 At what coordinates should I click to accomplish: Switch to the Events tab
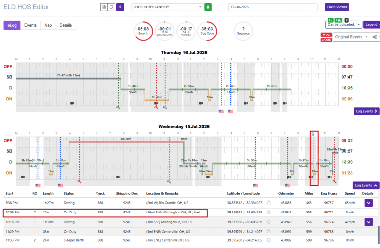click(30, 25)
